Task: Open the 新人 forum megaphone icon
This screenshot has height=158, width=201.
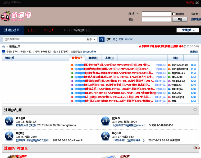Action: click(9, 121)
